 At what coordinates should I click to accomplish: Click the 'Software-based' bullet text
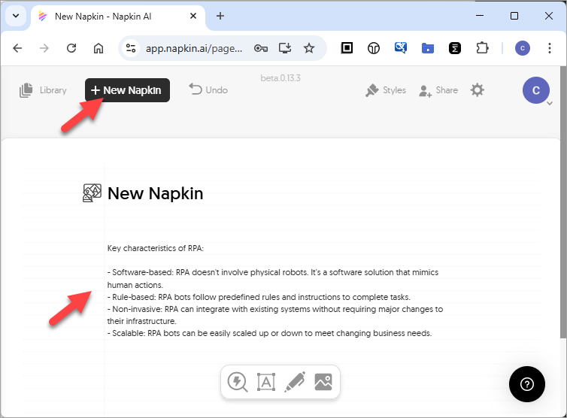pyautogui.click(x=273, y=278)
